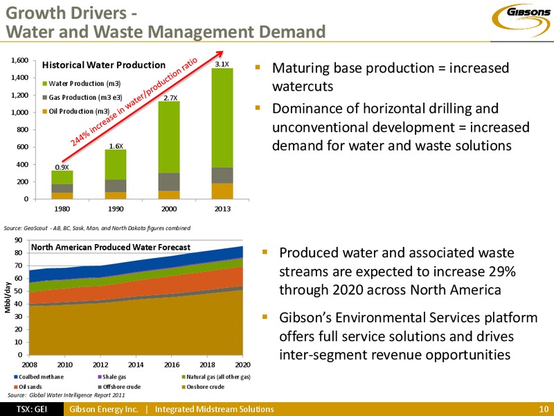The width and height of the screenshot is (554, 416).
Task: Click the 0.9X label above 1980 bar
Action: [x=62, y=167]
